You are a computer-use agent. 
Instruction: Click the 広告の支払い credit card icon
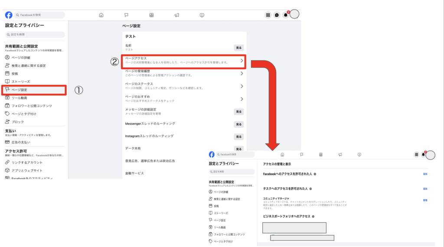tap(7, 142)
